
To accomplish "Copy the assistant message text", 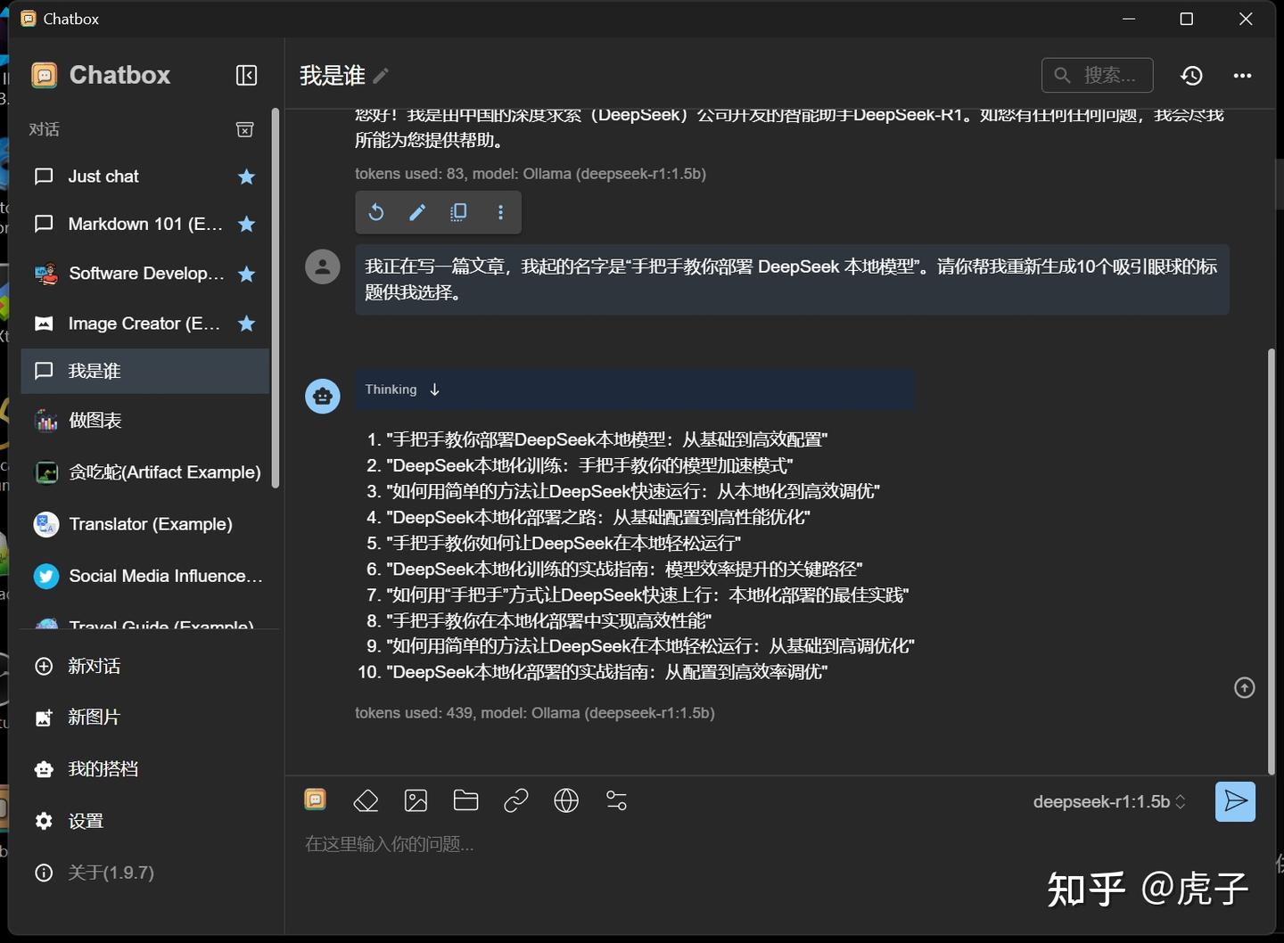I will 458,212.
